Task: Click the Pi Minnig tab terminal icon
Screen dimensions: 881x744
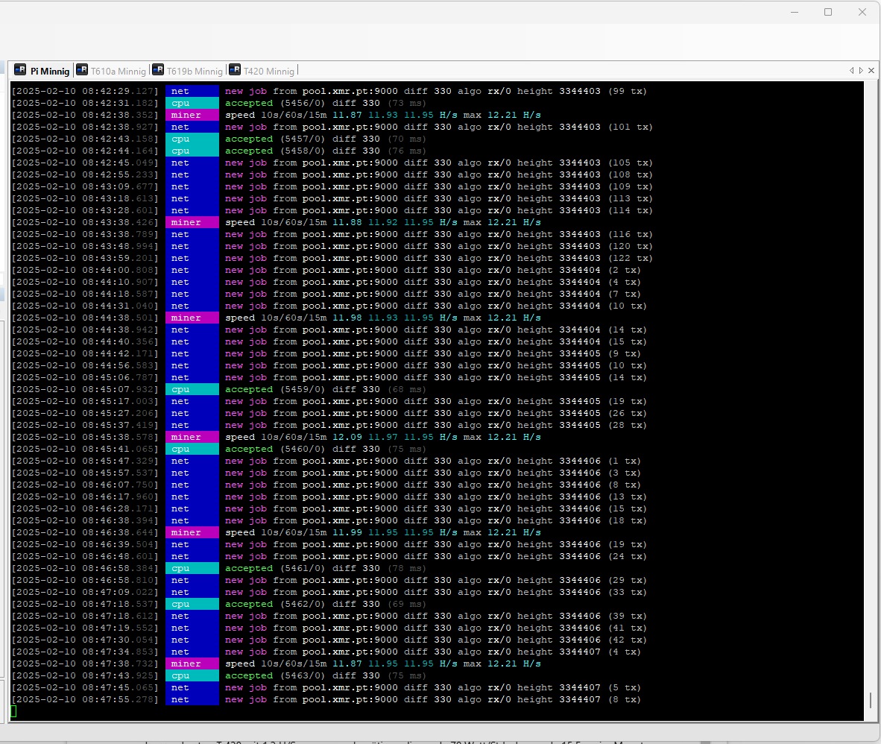Action: [x=20, y=69]
